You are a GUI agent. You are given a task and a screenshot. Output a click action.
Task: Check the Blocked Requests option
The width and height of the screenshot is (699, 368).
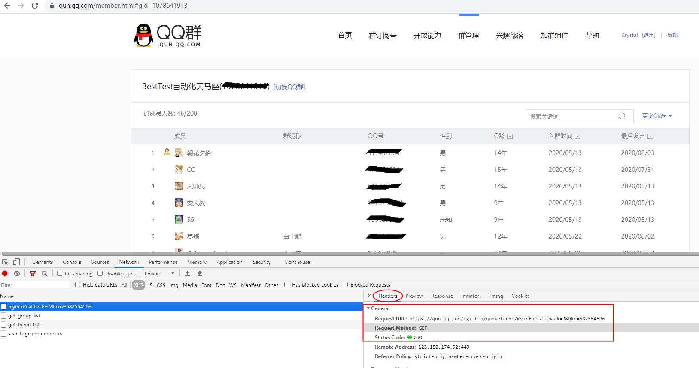(345, 284)
